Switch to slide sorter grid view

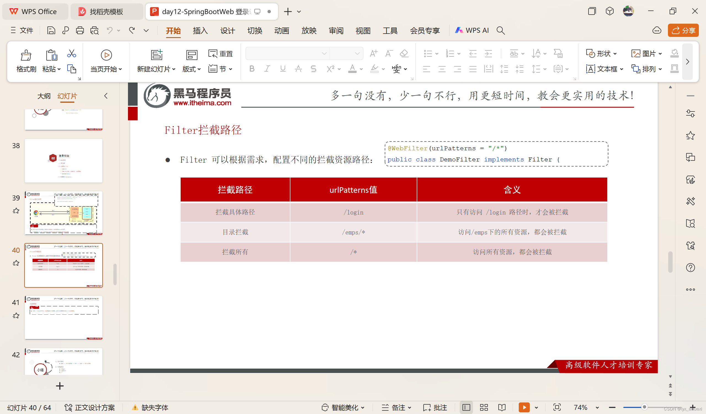[484, 407]
